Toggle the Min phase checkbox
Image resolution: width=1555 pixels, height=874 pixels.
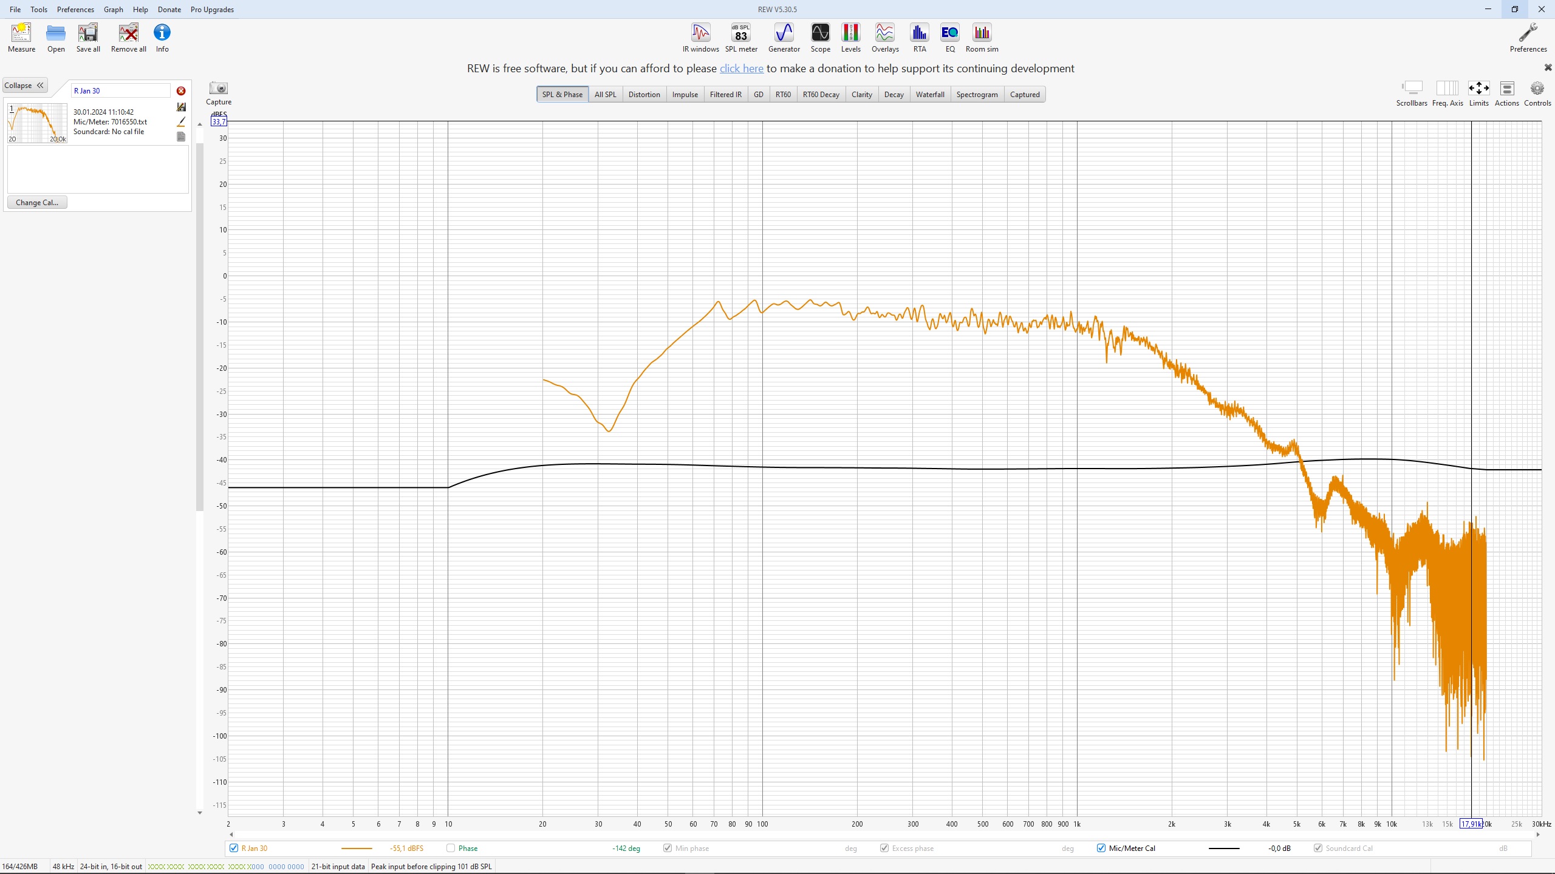pyautogui.click(x=668, y=848)
